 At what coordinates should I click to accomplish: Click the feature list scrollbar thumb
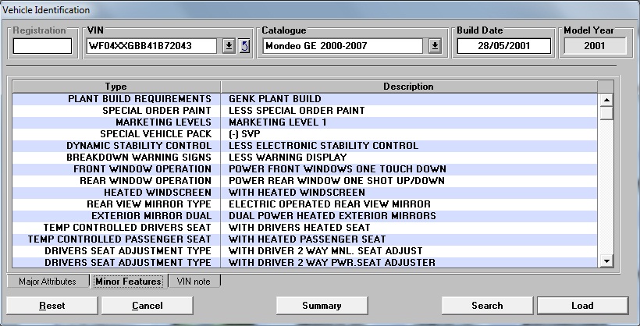pyautogui.click(x=606, y=112)
